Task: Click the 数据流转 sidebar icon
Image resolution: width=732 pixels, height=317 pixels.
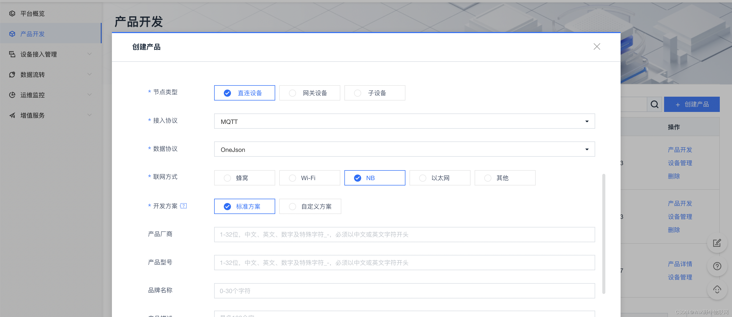Action: 12,75
